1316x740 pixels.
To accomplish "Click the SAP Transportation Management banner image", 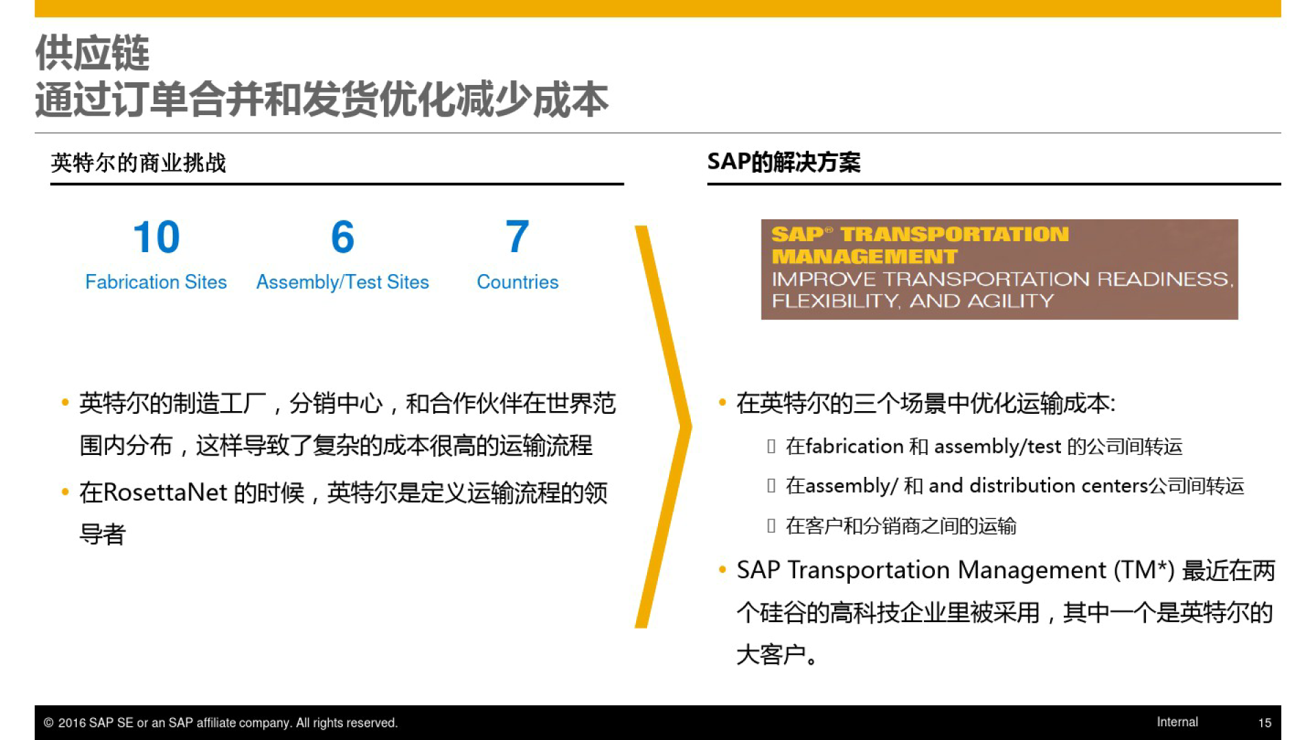I will 999,269.
